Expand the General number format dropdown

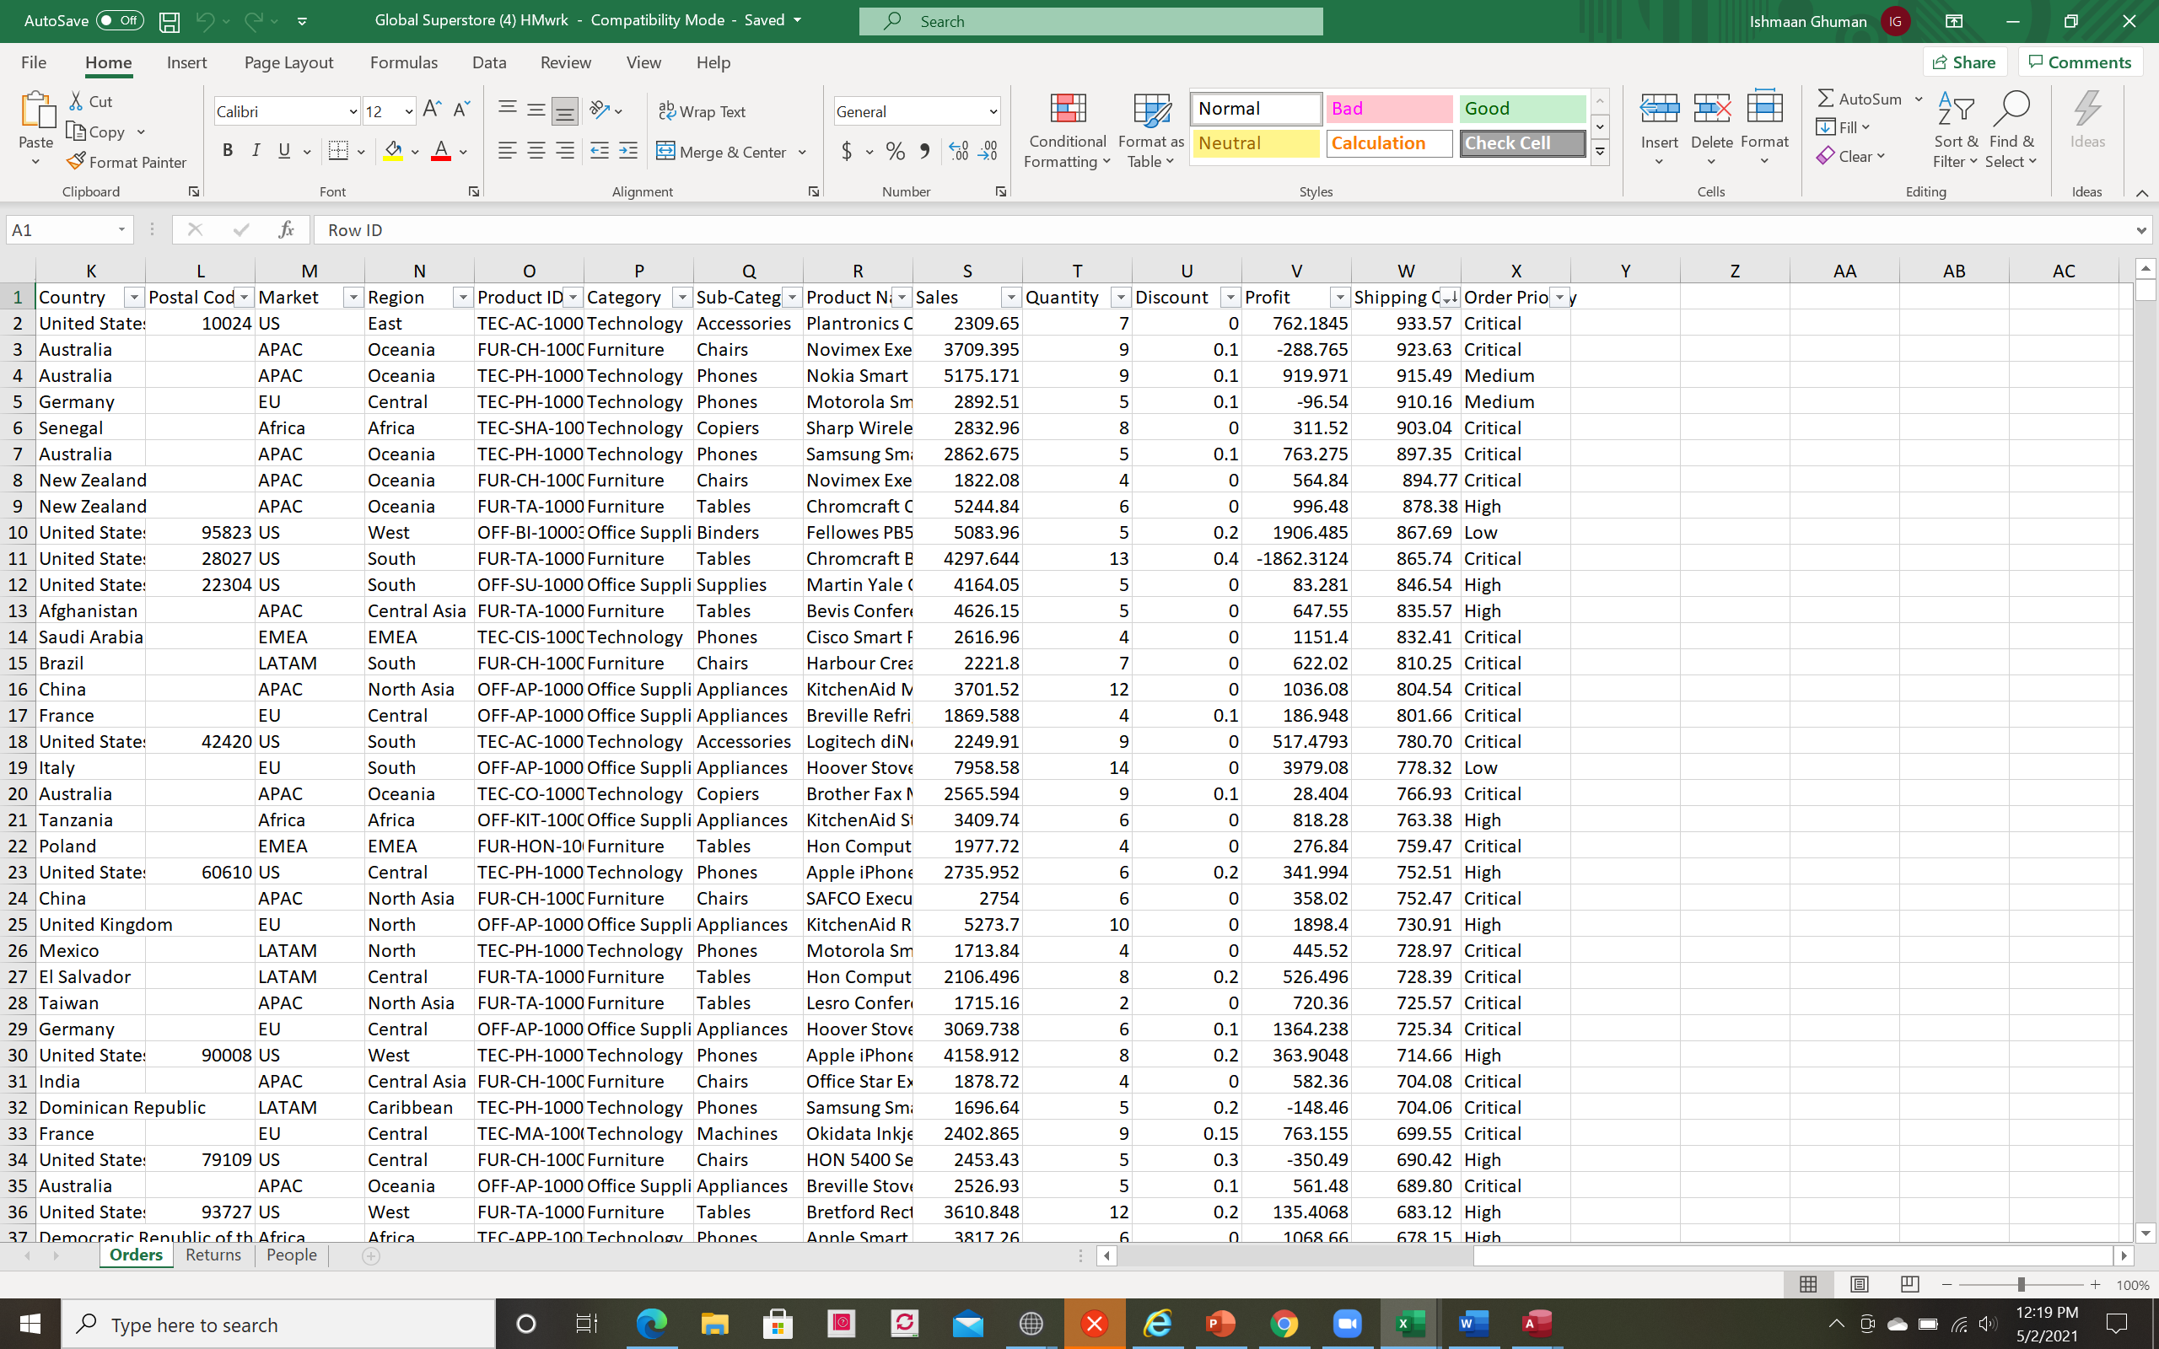(x=993, y=111)
